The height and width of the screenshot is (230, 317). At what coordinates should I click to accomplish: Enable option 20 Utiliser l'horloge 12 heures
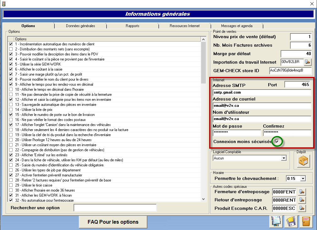tap(11, 140)
